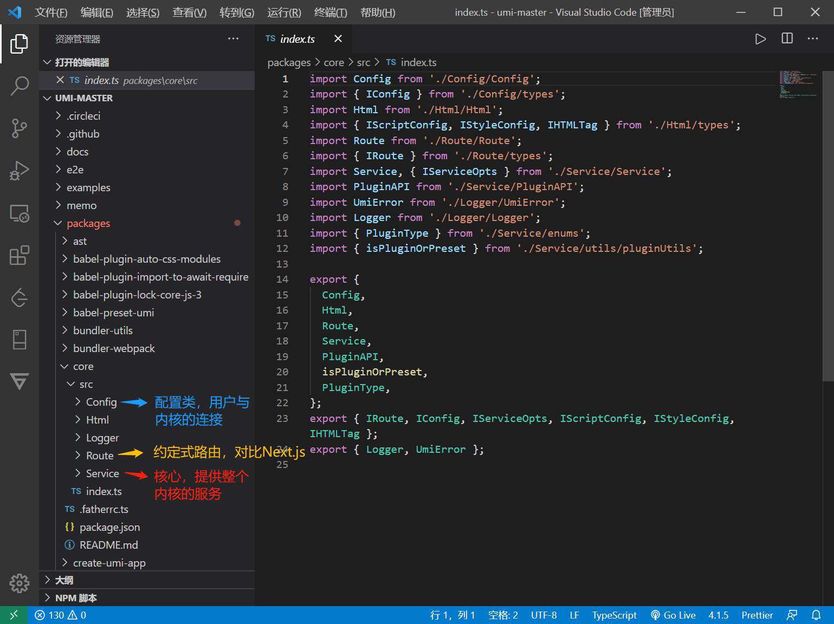Open the .fatherrc.ts file
Screen dimensions: 834x624
(147, 509)
